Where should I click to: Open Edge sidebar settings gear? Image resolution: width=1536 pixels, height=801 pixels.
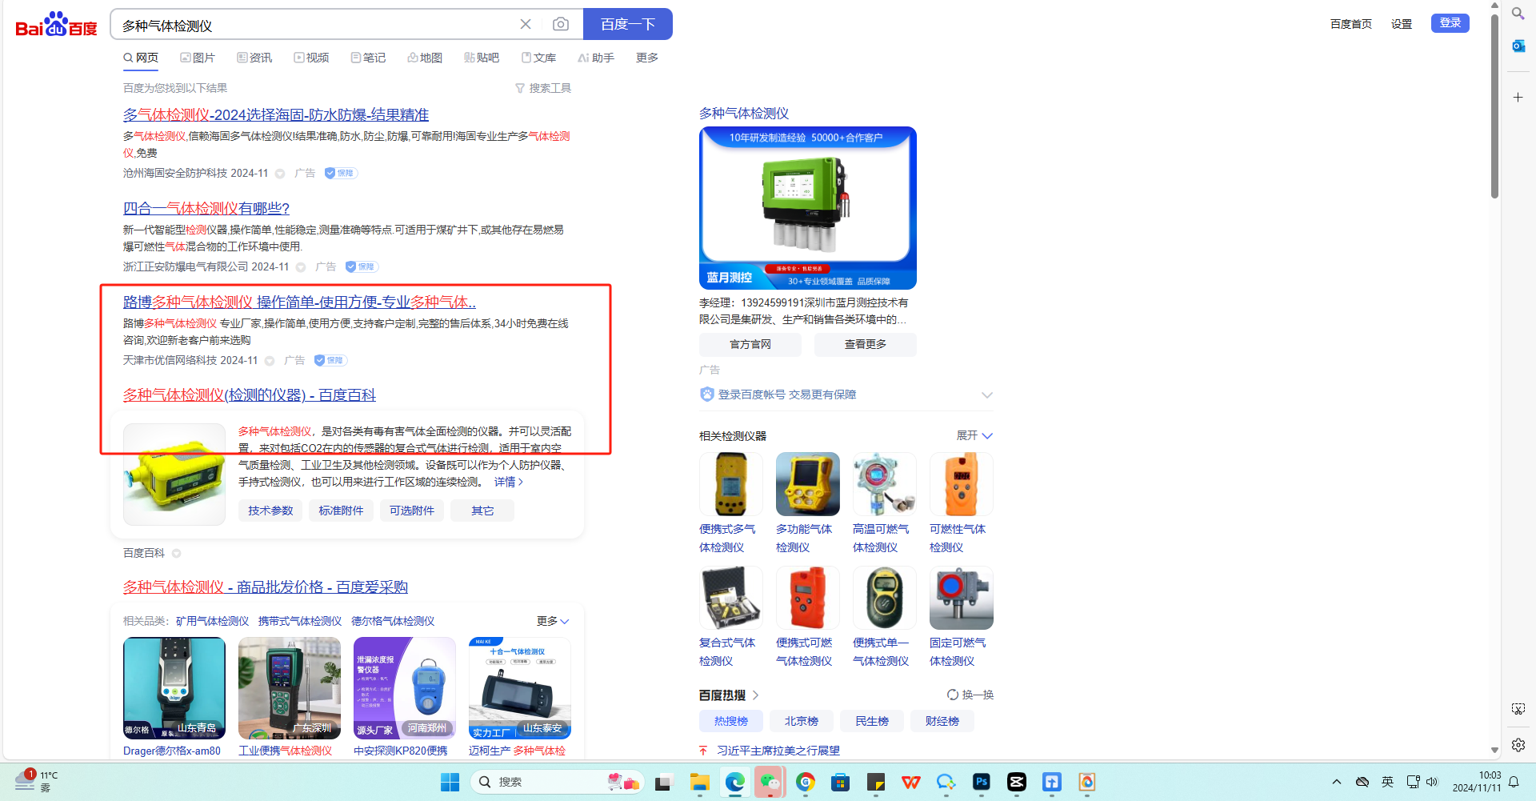pos(1518,744)
